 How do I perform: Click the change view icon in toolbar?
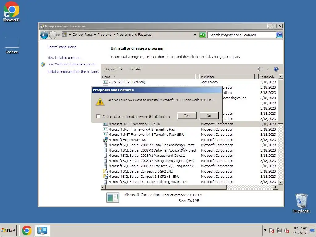pos(260,69)
